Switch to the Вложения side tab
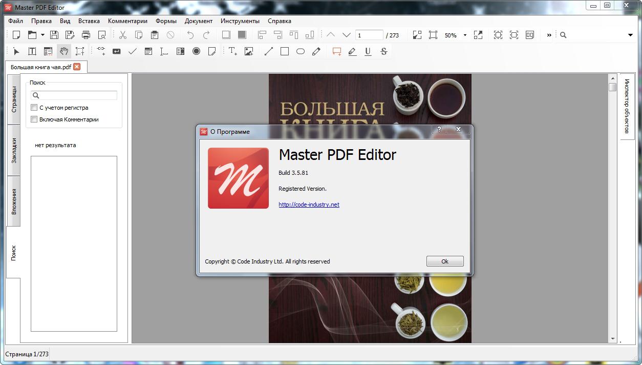 [x=14, y=201]
